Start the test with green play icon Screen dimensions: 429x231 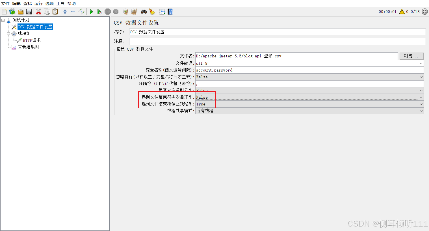(91, 12)
